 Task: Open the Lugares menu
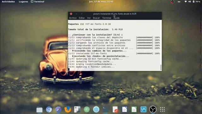(x=23, y=2)
